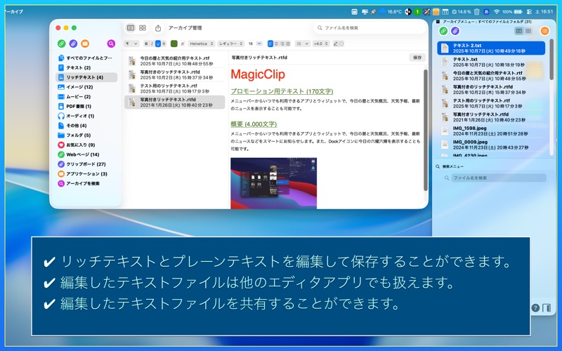Select ムービー (2) category
Image resolution: width=562 pixels, height=351 pixels.
[x=86, y=96]
